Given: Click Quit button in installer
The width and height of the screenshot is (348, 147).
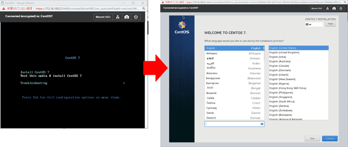Looking at the screenshot, I should (x=312, y=139).
